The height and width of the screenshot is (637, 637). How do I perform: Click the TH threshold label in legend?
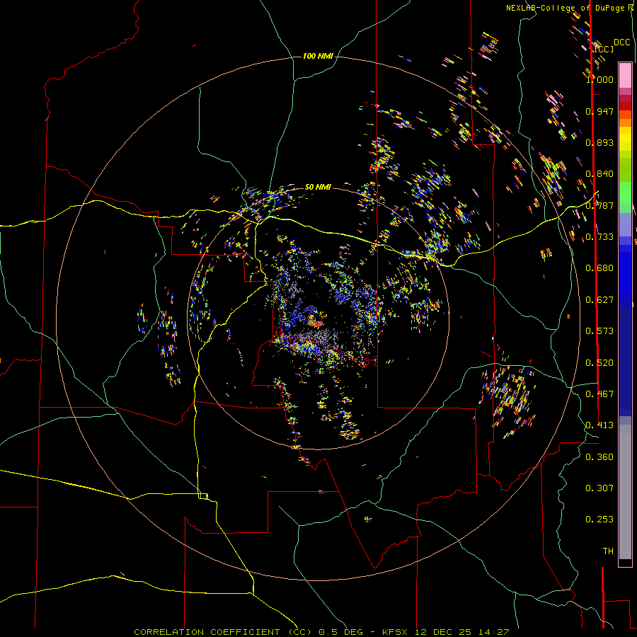tap(608, 551)
